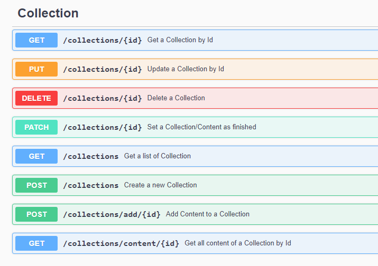The height and width of the screenshot is (266, 378).
Task: Click the orange PUT method badge
Action: coord(36,69)
